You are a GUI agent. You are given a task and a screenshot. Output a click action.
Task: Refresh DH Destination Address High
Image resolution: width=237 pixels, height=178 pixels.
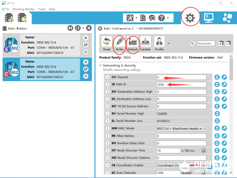point(217,92)
